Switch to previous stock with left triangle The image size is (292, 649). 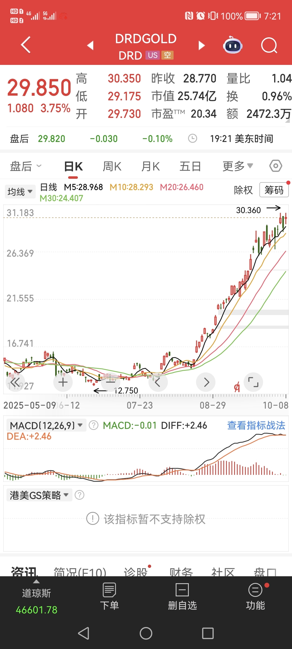click(x=90, y=45)
